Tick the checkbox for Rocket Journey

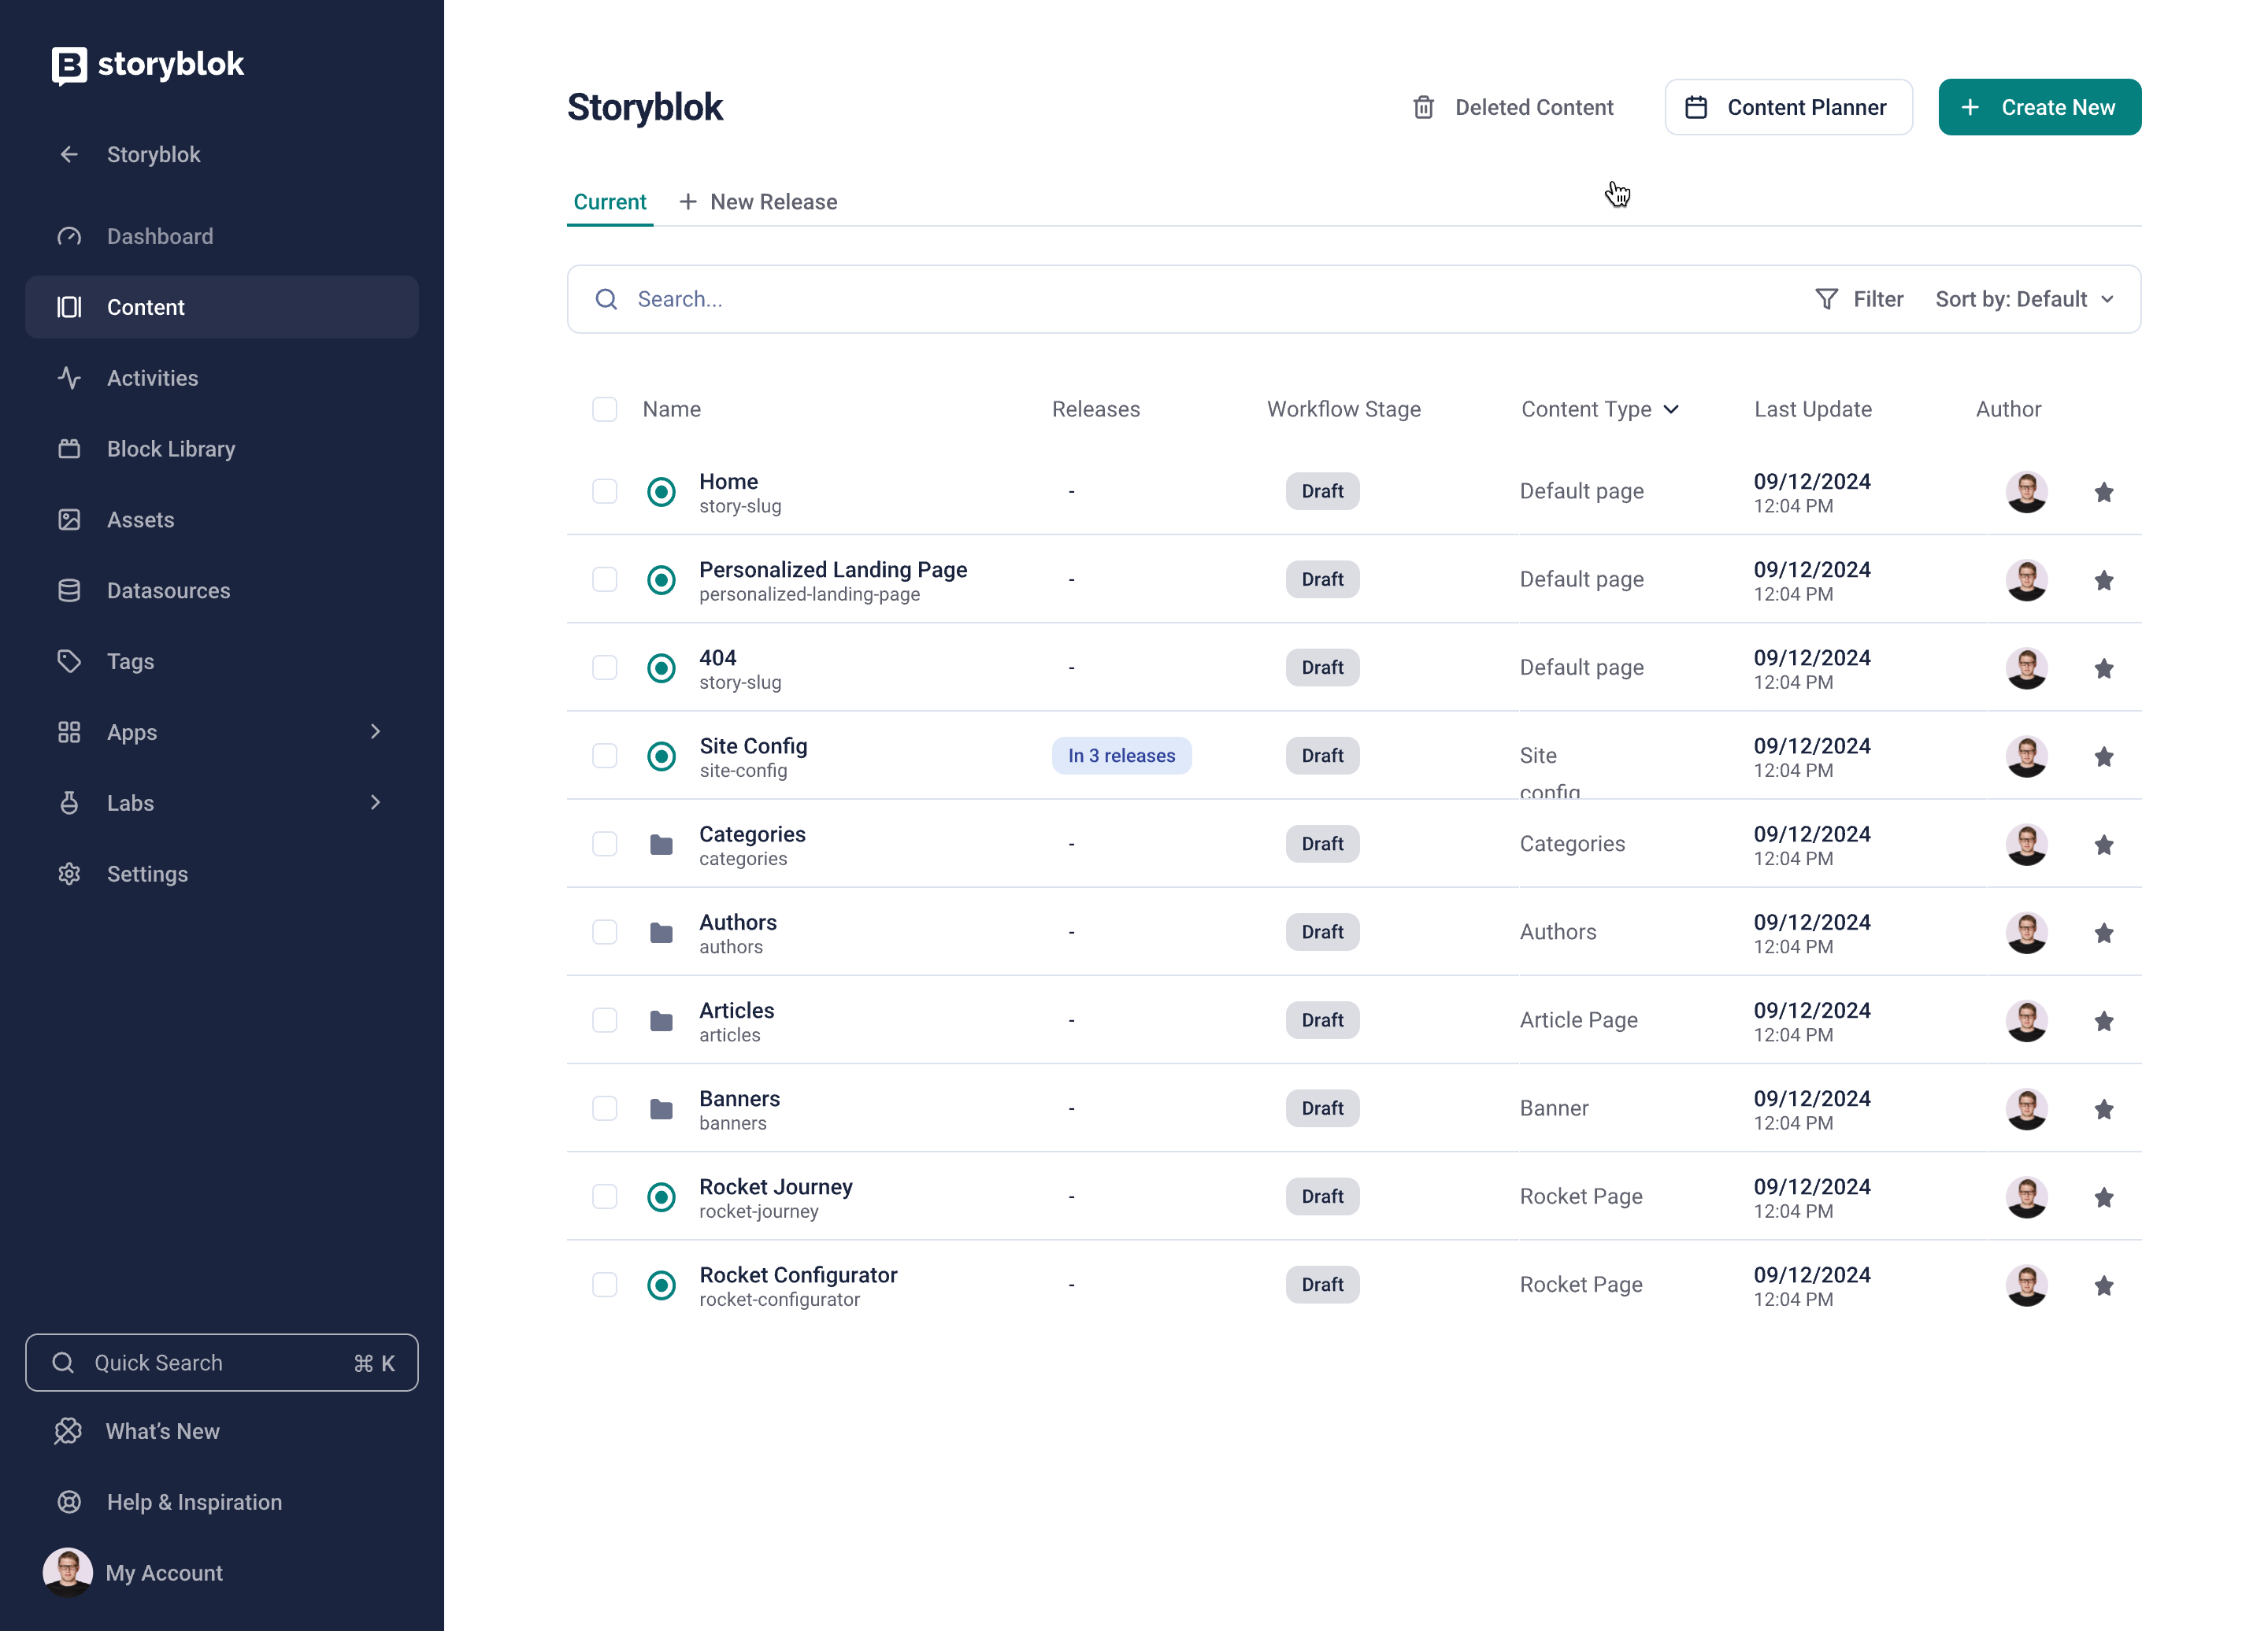[x=604, y=1196]
